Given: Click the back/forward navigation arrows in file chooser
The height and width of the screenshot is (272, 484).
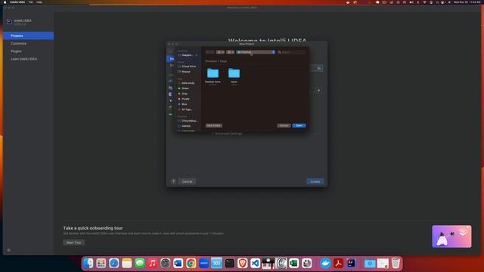Looking at the screenshot, I should click(209, 52).
